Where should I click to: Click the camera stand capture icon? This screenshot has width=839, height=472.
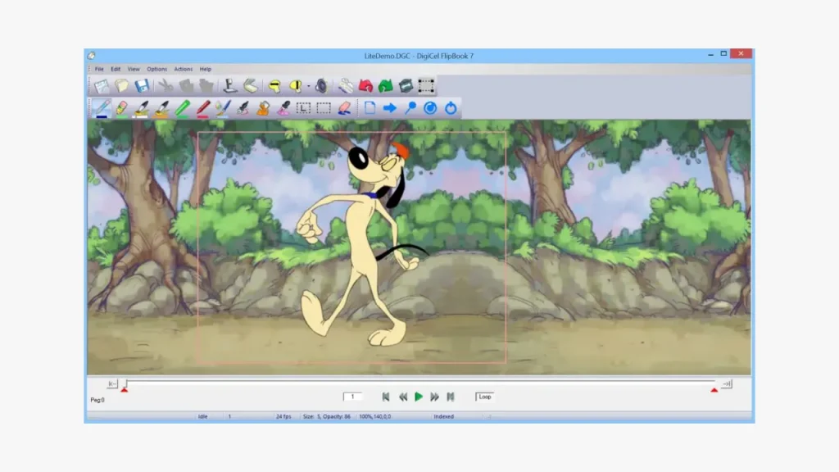pos(230,85)
